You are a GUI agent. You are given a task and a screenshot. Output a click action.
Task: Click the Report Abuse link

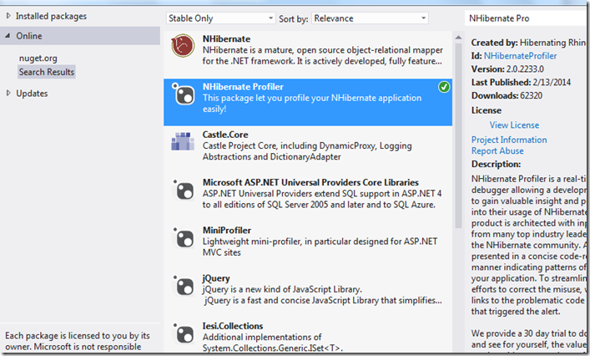(497, 150)
